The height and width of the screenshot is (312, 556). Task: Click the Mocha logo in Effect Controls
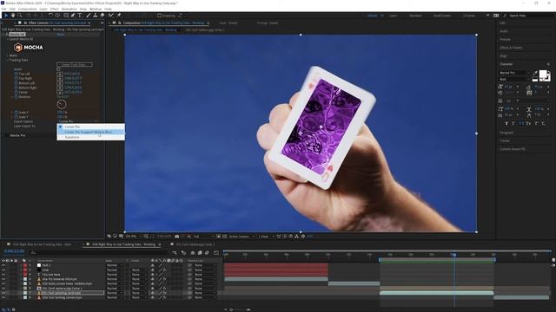coord(29,47)
